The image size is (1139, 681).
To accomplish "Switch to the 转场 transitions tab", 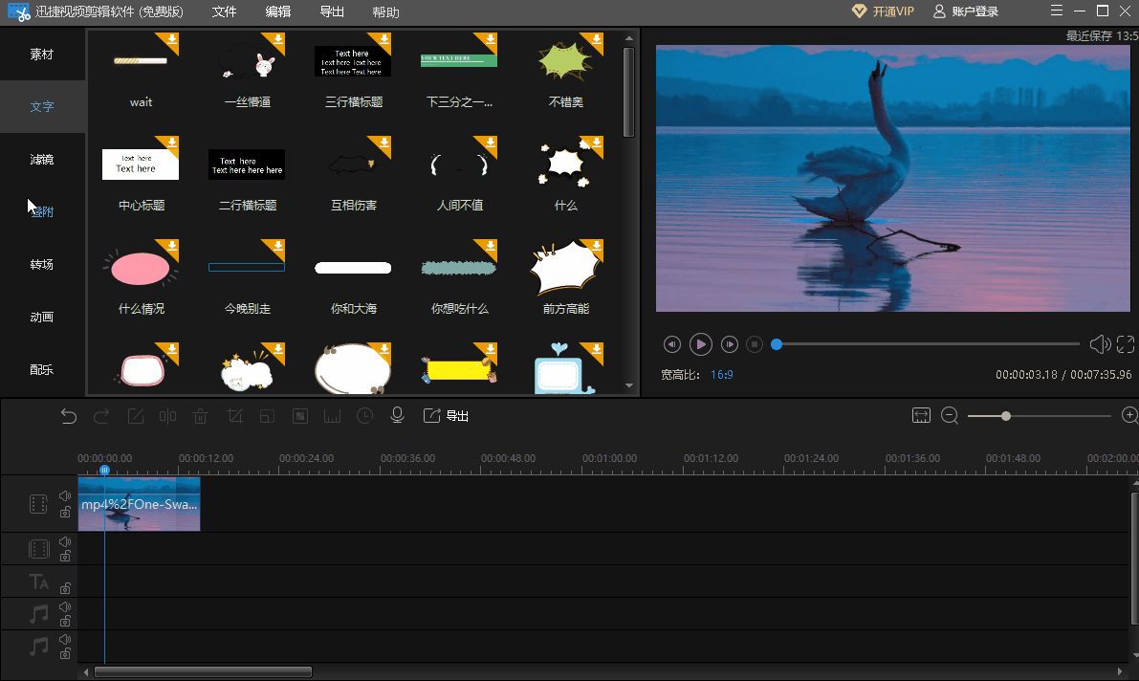I will click(42, 264).
